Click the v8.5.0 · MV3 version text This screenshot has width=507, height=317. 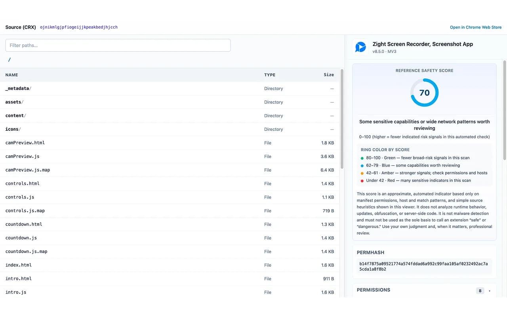tap(384, 52)
